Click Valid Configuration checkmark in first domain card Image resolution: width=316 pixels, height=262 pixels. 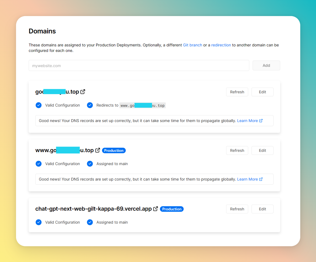39,105
